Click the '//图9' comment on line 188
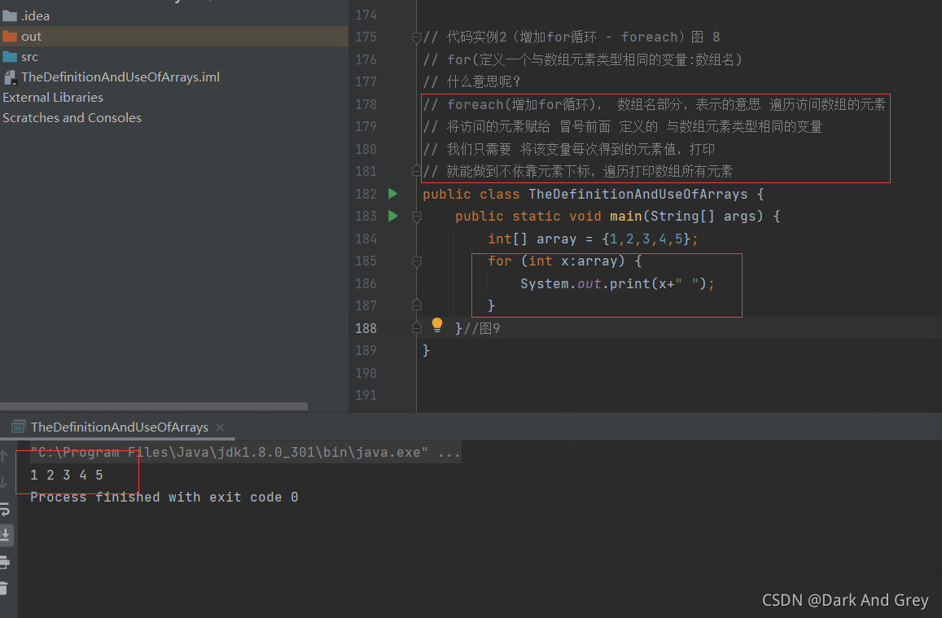 click(x=482, y=328)
